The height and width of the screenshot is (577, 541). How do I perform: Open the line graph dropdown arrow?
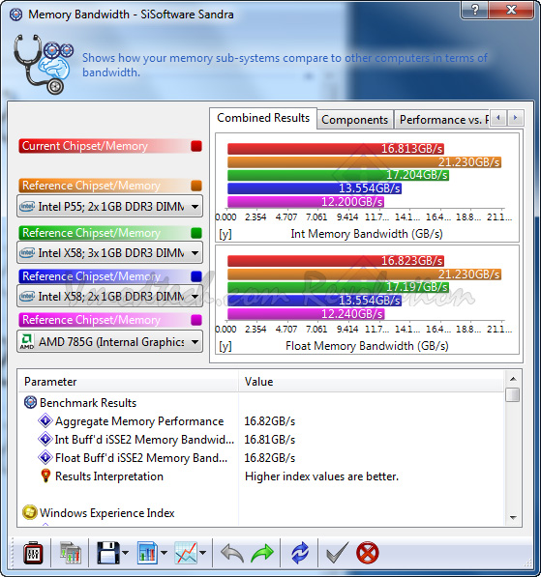(202, 552)
